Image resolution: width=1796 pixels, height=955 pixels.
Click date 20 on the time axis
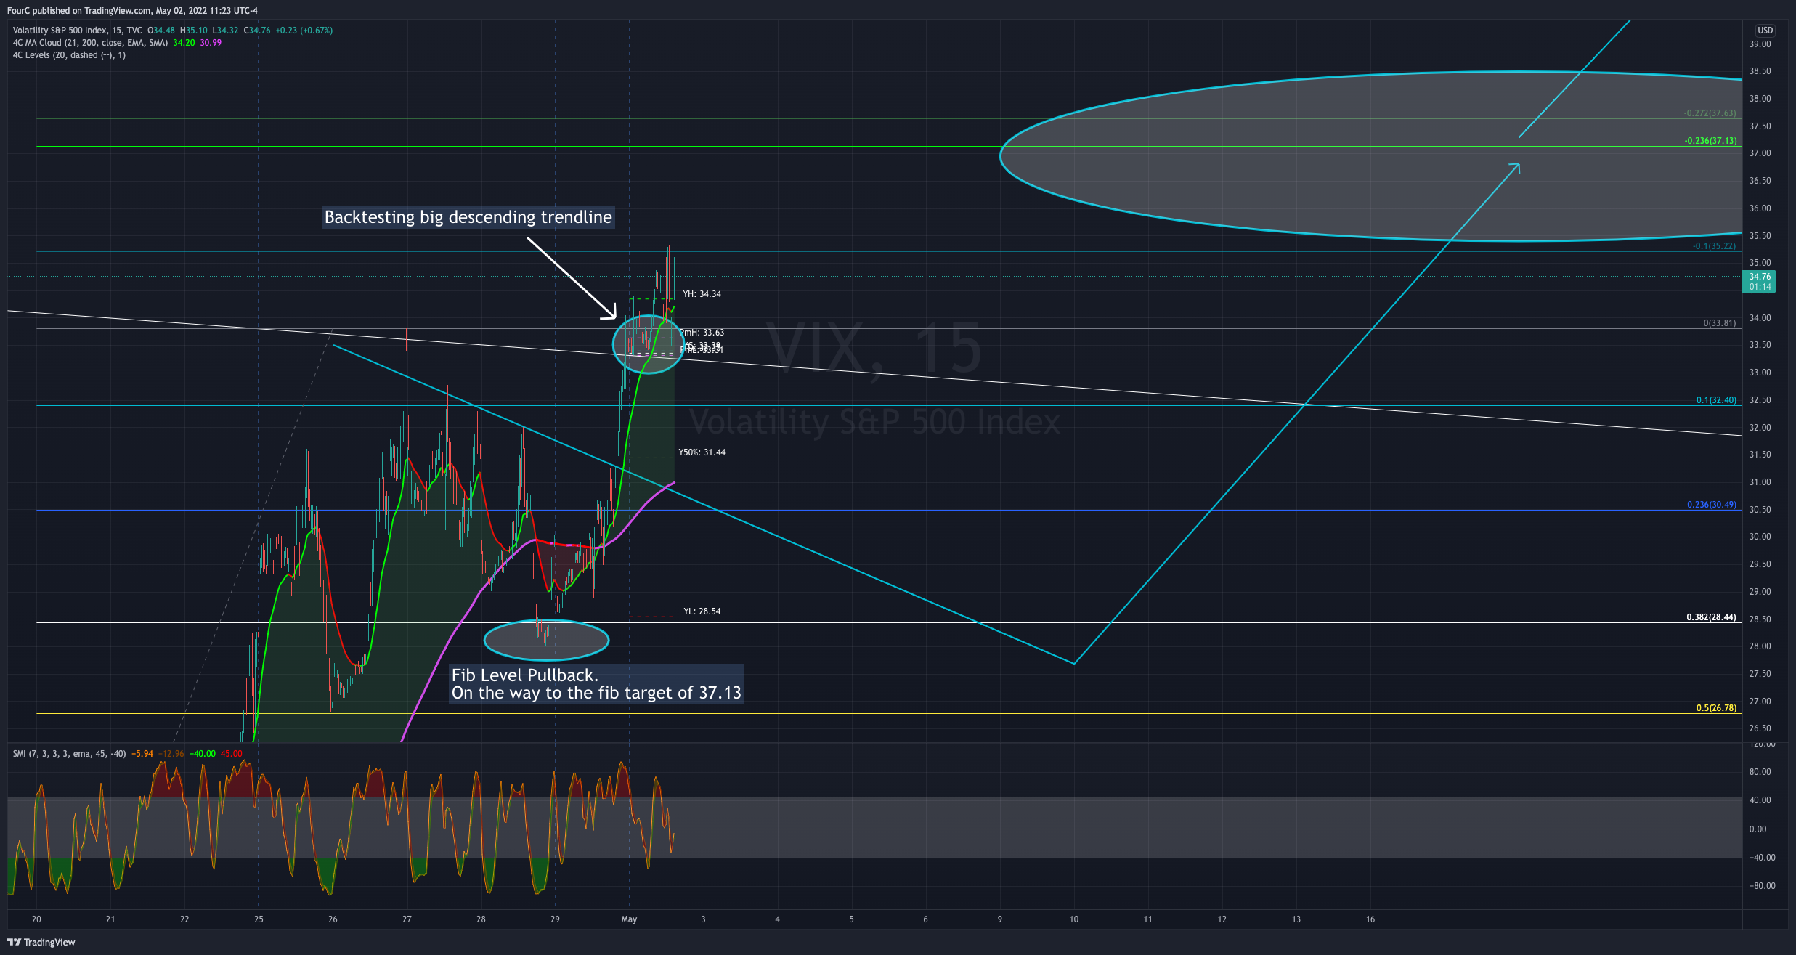[36, 919]
